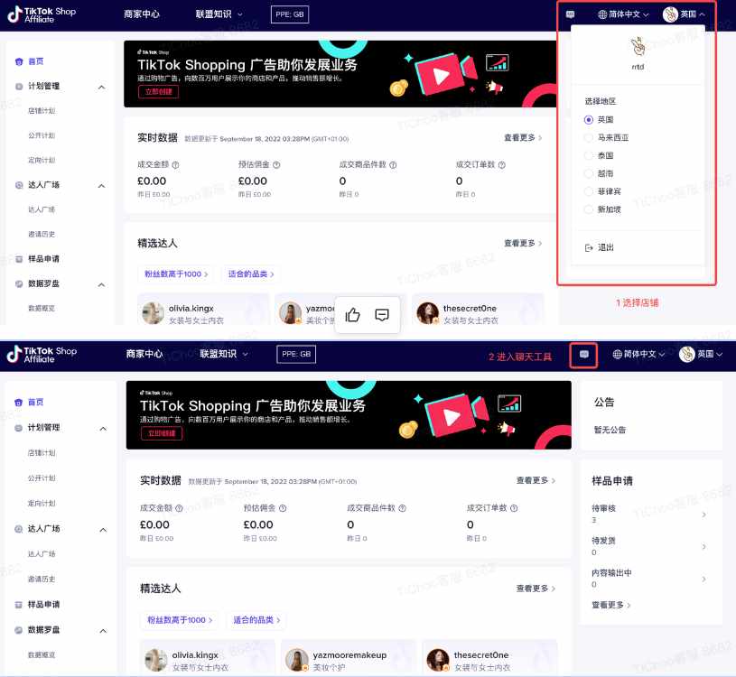The image size is (736, 677).
Task: Click the rrtd profile avatar in the account dropdown
Action: pos(638,46)
